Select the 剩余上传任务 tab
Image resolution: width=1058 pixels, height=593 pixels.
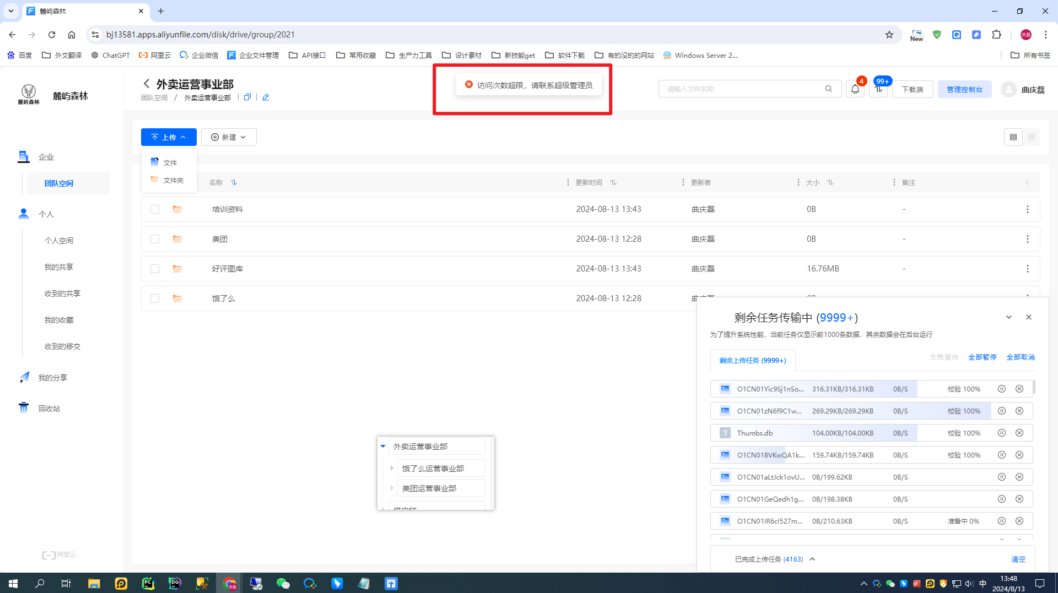[753, 360]
